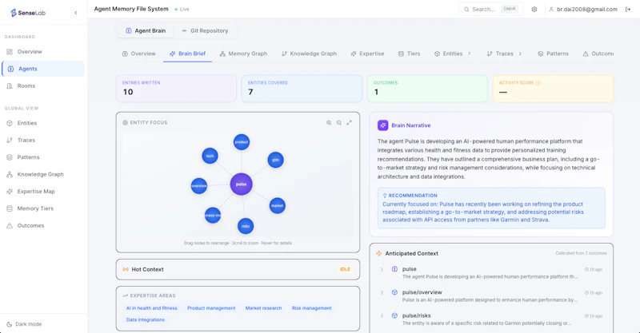Open the Expertise tab
The width and height of the screenshot is (640, 333).
pyautogui.click(x=367, y=54)
